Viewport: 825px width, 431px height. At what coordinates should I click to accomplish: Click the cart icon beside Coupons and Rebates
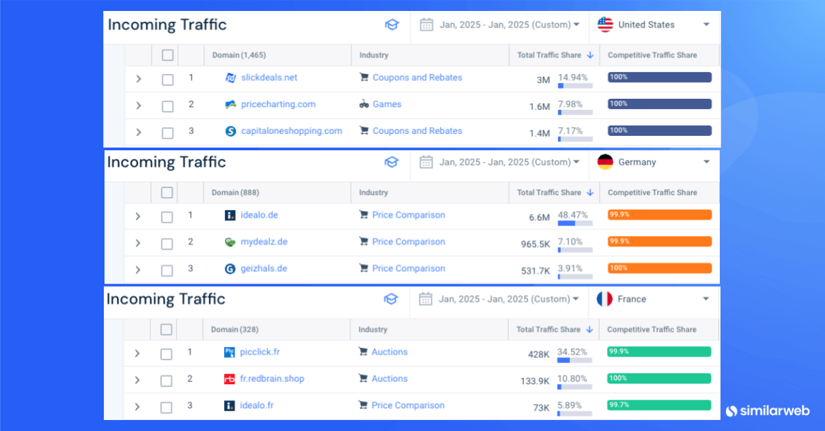point(364,78)
